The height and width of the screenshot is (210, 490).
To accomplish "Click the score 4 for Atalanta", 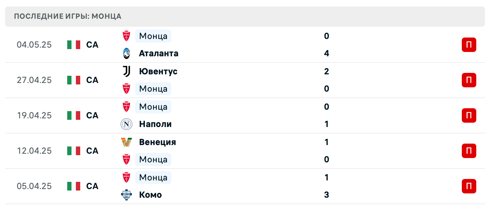I will [327, 53].
